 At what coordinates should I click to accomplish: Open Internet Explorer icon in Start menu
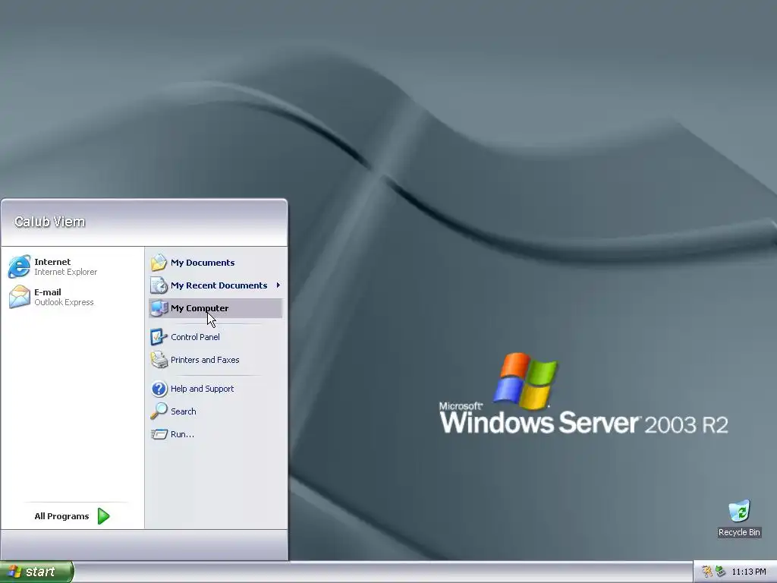[x=19, y=266]
